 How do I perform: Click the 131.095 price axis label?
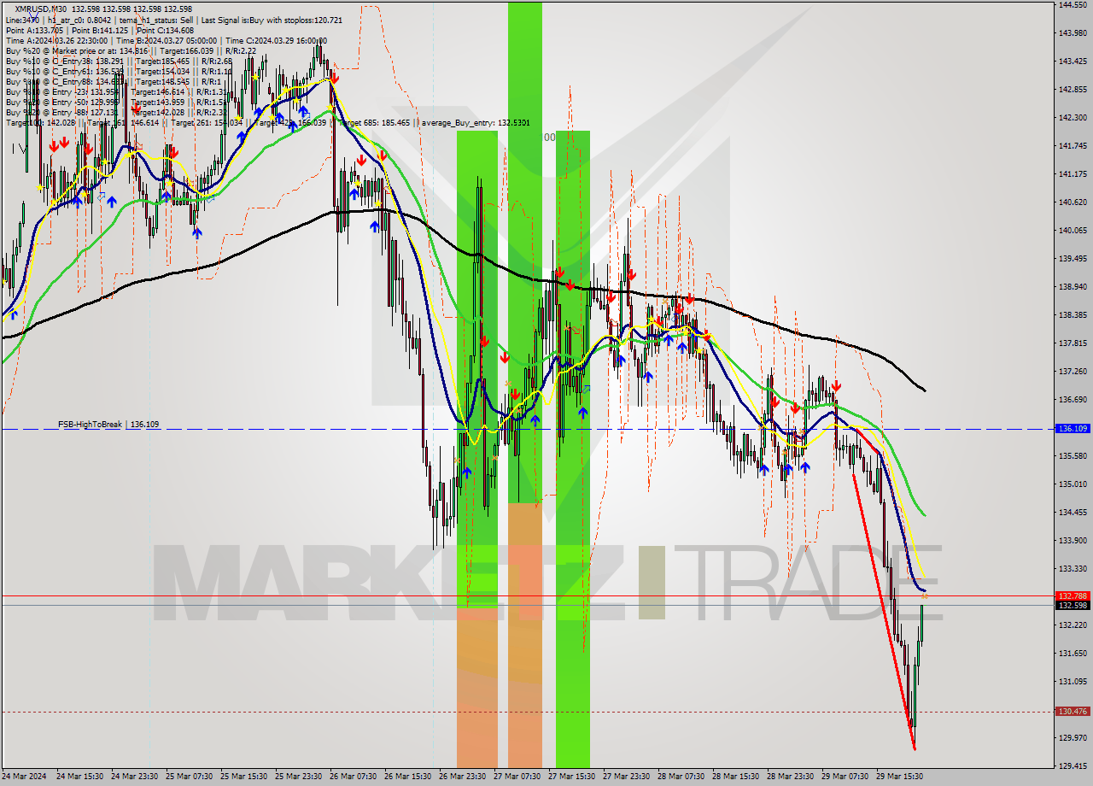(1073, 681)
